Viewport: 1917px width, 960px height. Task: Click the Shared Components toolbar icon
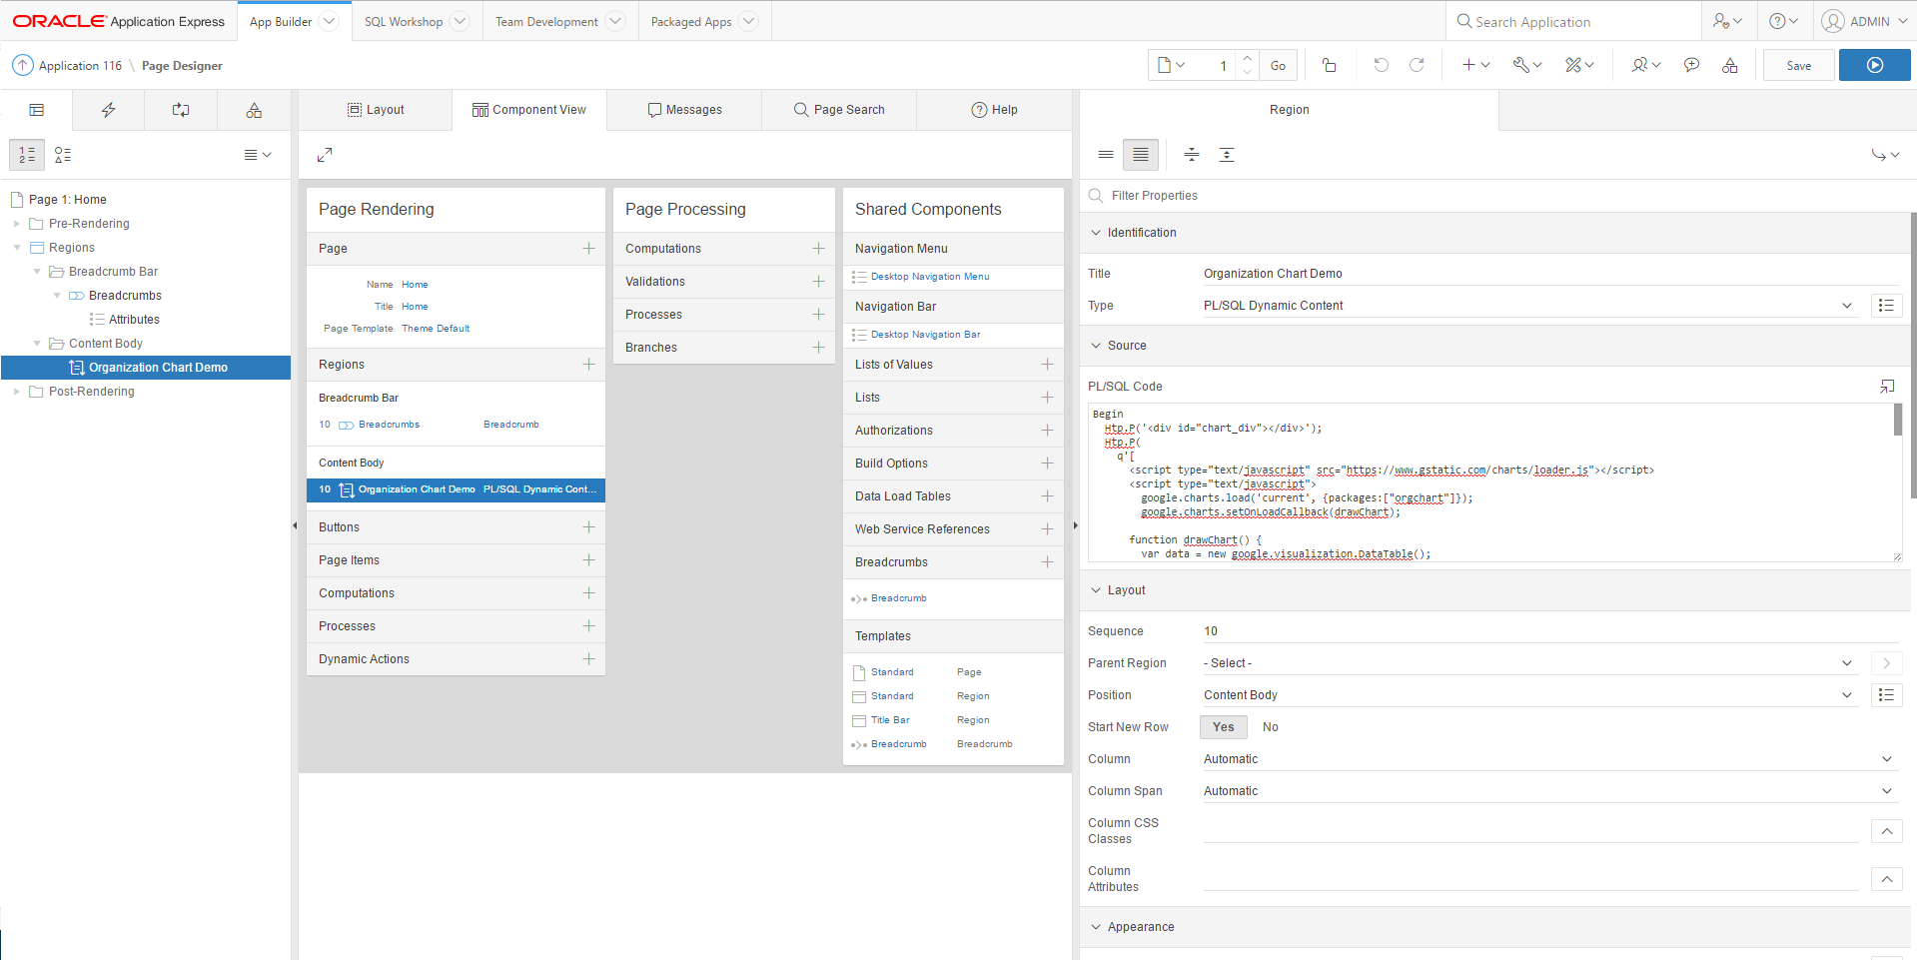[x=1729, y=65]
